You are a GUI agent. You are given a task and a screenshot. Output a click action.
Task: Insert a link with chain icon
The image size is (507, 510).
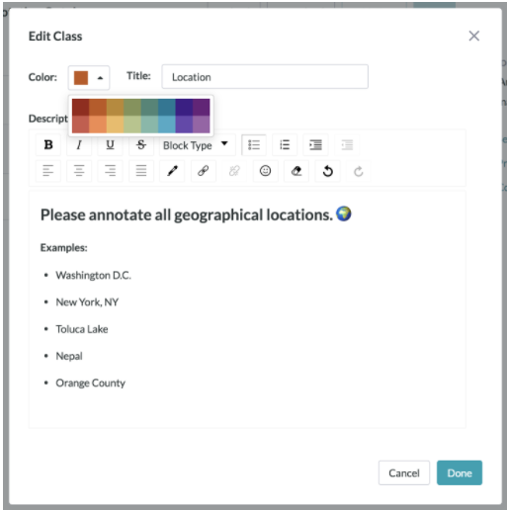coord(204,171)
